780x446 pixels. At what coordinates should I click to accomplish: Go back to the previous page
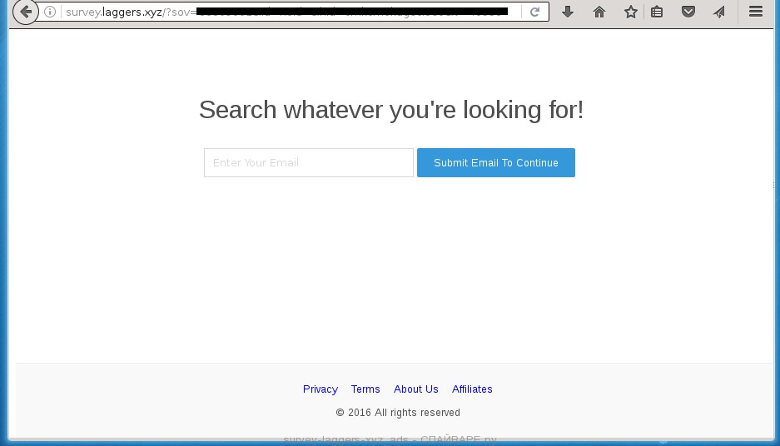[26, 12]
